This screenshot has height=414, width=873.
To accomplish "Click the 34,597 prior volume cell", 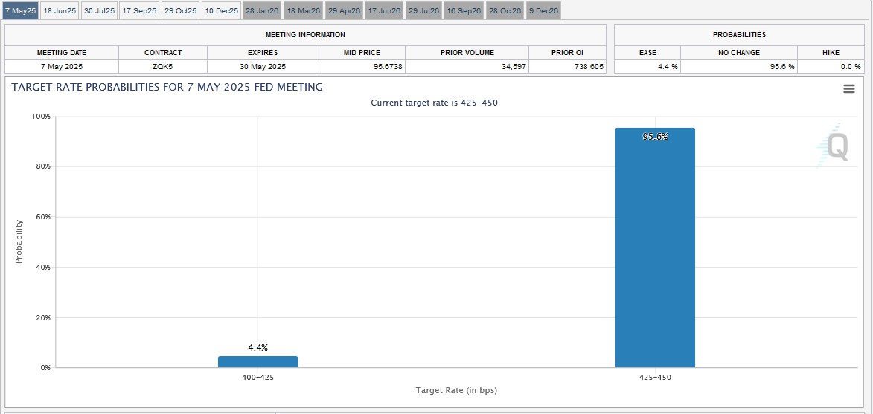I will click(x=467, y=67).
